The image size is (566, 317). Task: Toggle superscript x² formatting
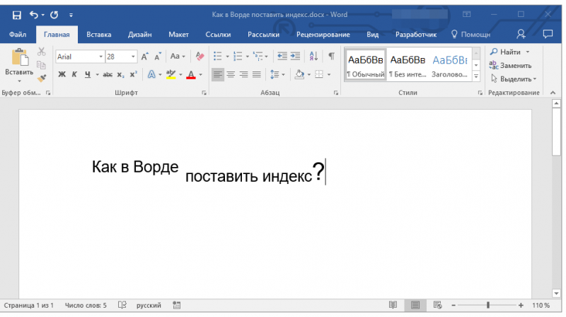(x=133, y=74)
